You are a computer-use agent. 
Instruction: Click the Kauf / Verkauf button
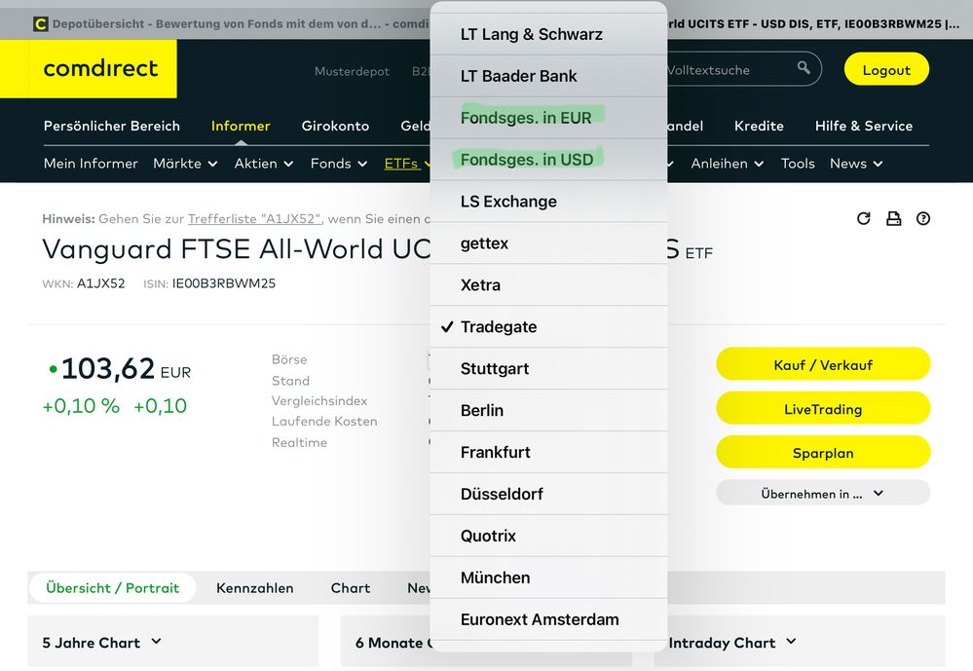tap(823, 365)
